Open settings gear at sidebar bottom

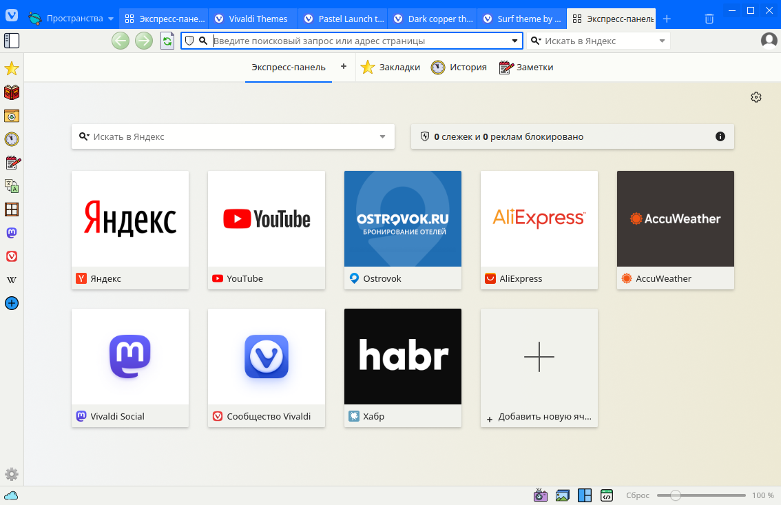[12, 474]
